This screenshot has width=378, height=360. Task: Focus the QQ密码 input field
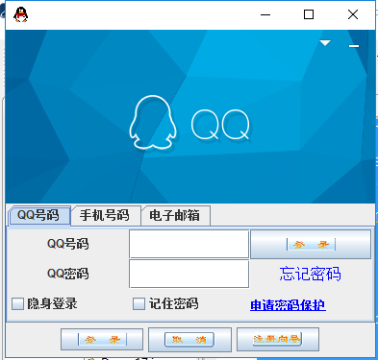pos(189,274)
